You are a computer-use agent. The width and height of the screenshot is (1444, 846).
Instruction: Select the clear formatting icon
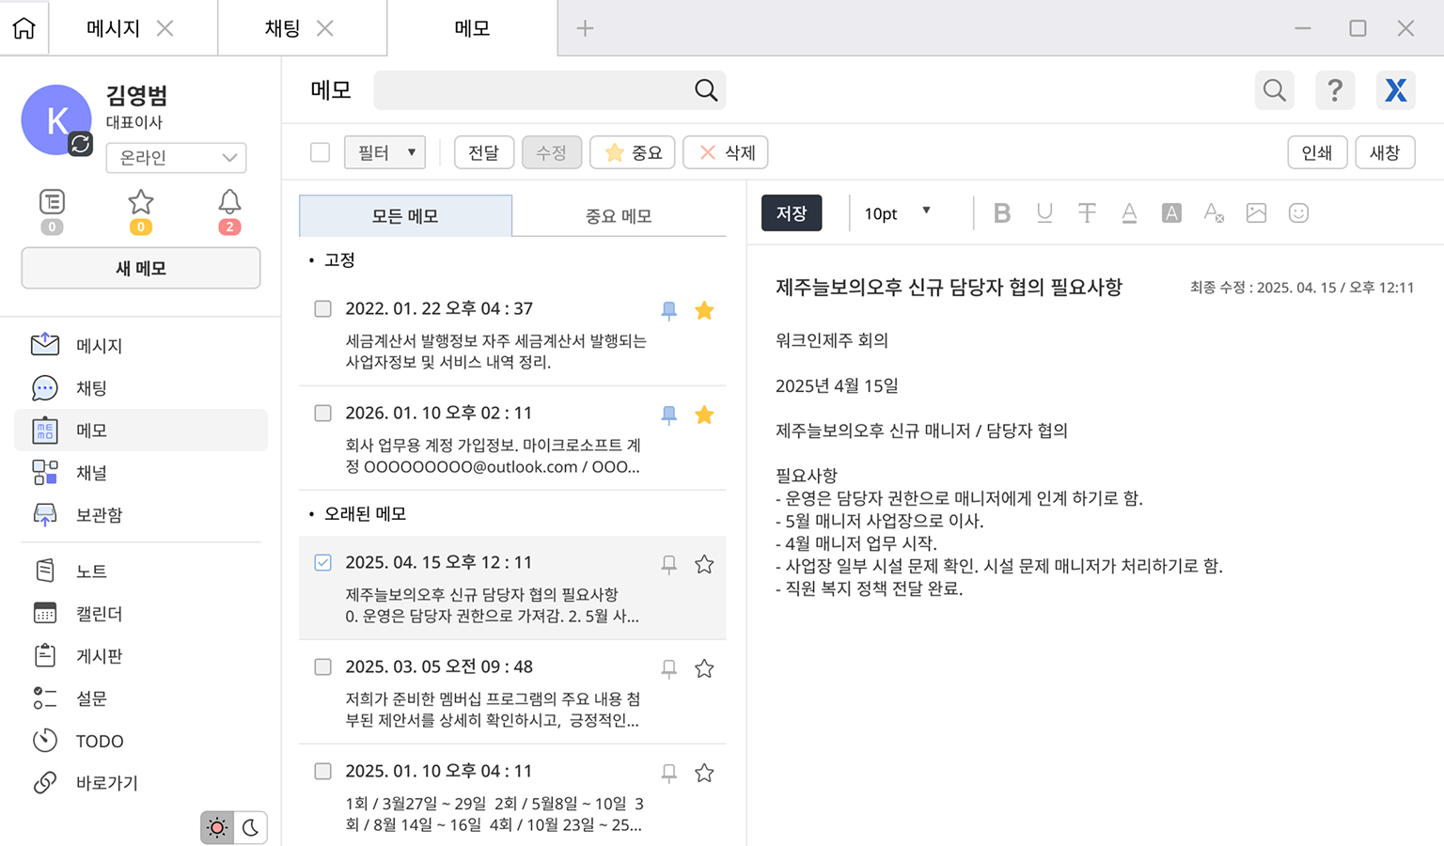[1214, 212]
